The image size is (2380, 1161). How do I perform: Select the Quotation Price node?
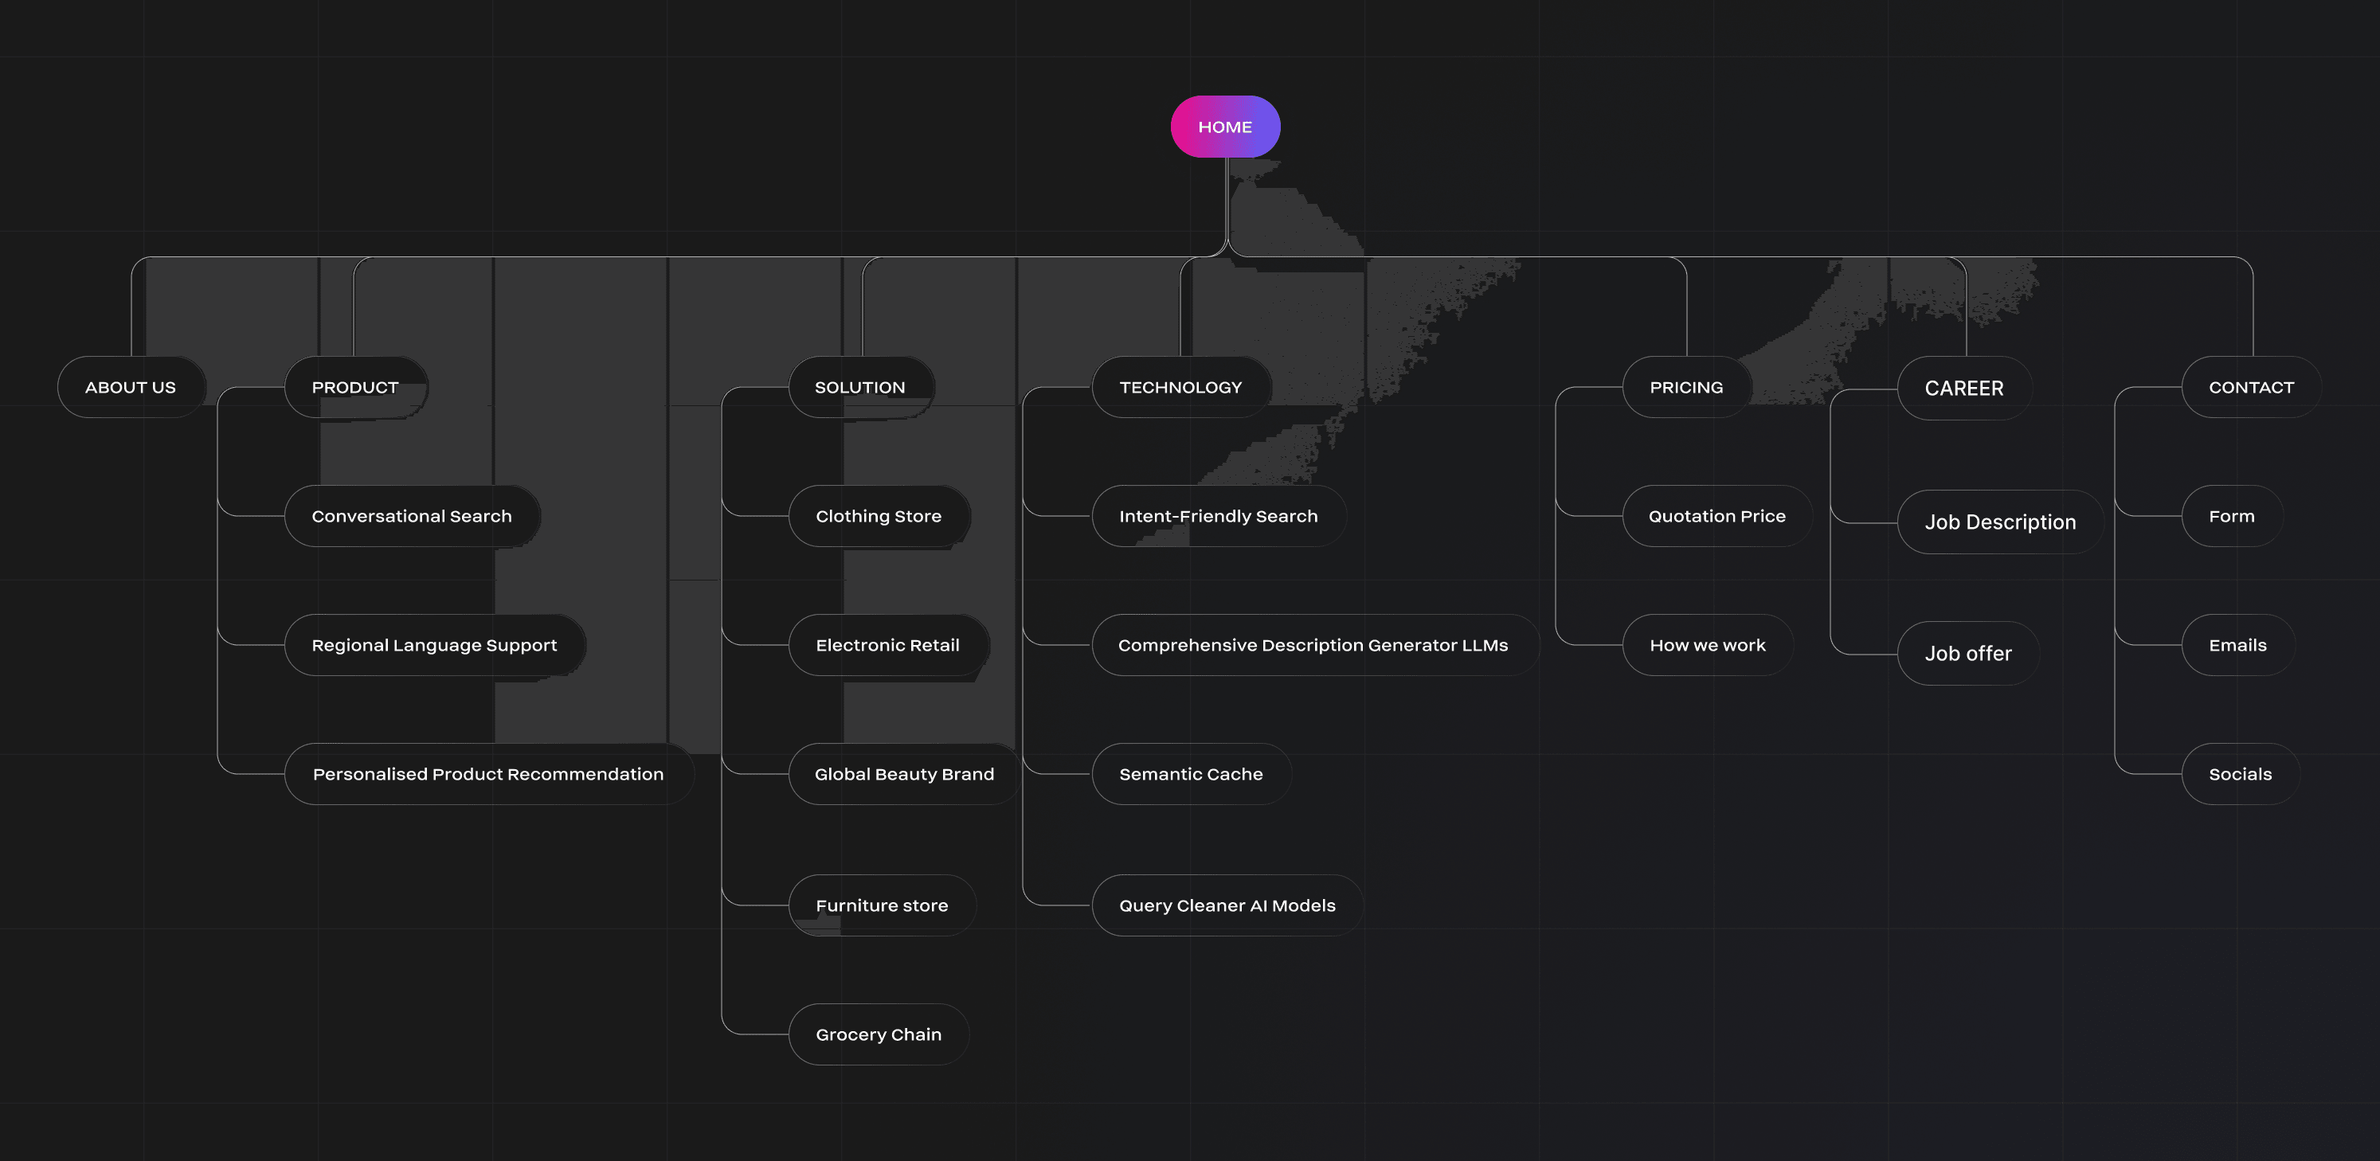click(1716, 516)
